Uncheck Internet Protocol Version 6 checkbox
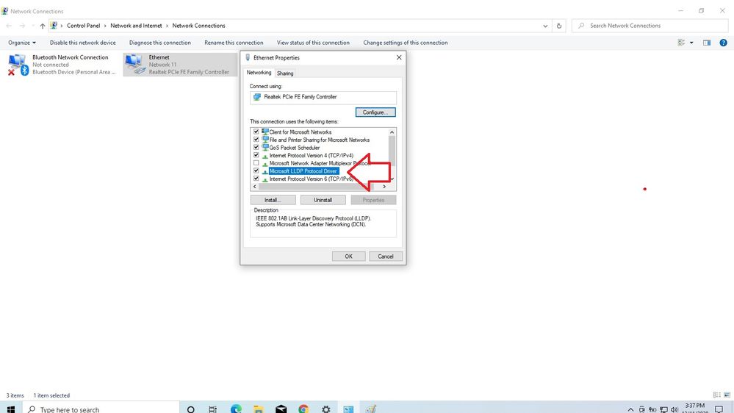The height and width of the screenshot is (413, 734). (x=256, y=179)
